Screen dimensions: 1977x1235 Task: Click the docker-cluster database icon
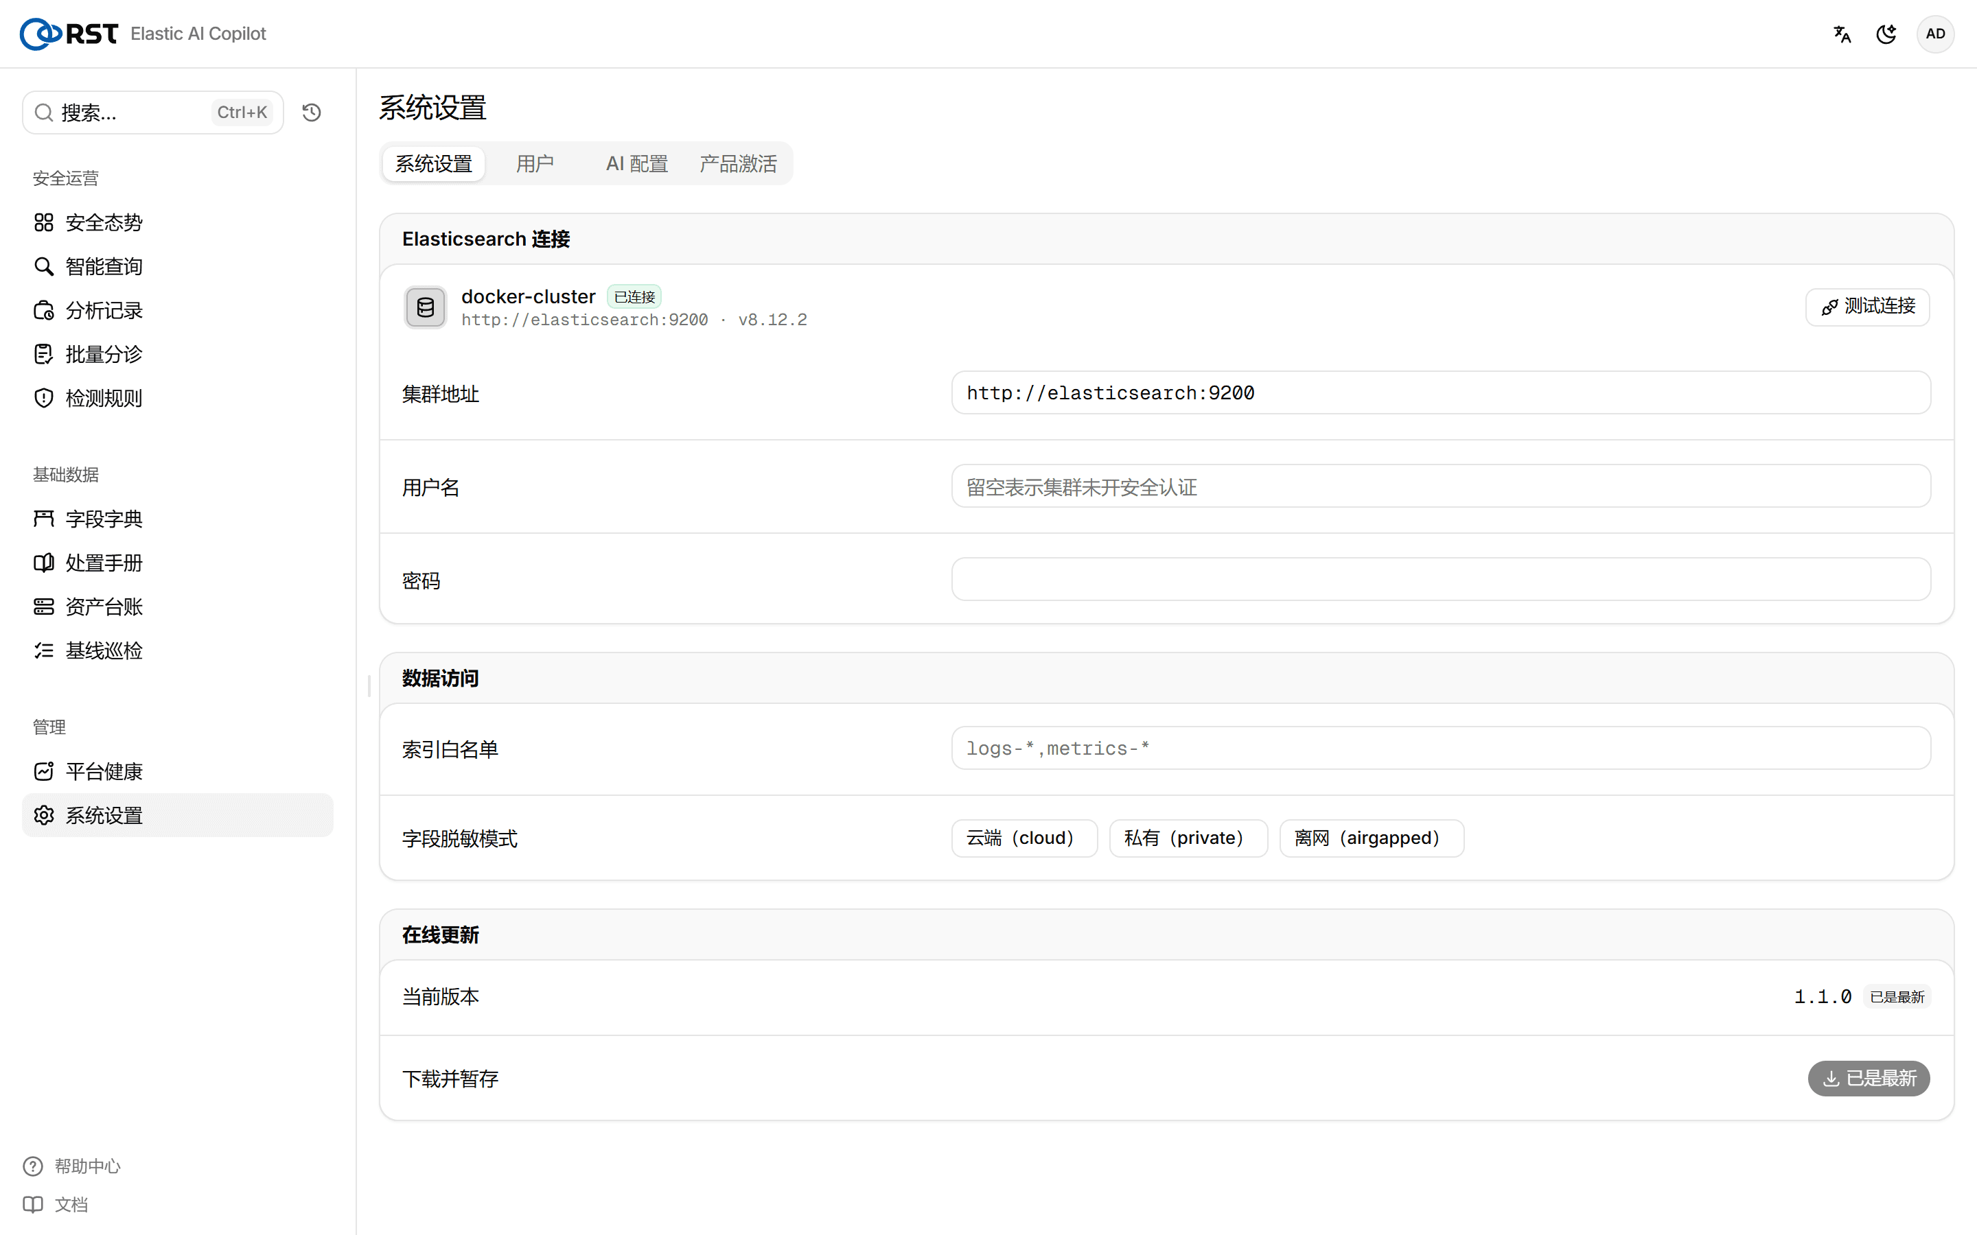coord(426,307)
